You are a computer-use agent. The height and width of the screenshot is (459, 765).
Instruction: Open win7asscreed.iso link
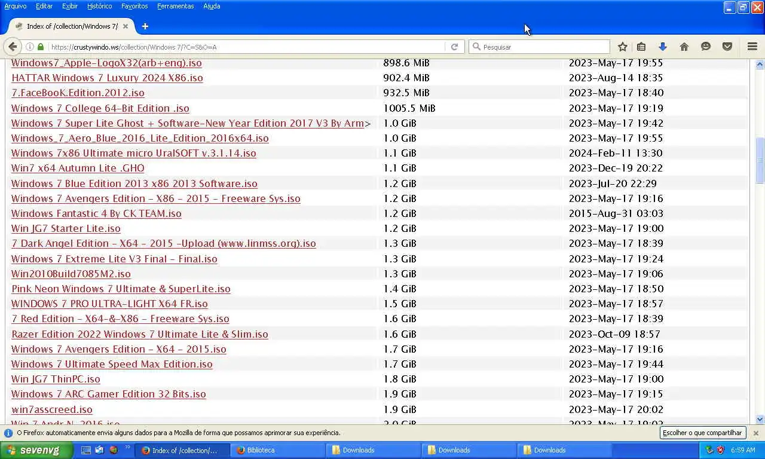pos(52,409)
